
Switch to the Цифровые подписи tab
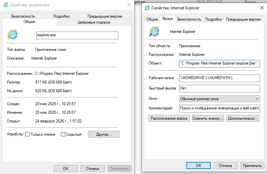pos(94,22)
